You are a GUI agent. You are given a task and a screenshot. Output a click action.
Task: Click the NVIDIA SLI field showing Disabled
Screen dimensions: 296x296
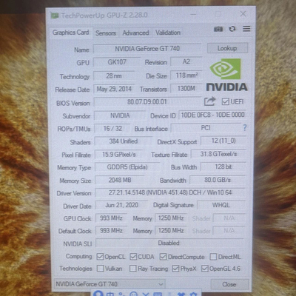click(x=169, y=243)
